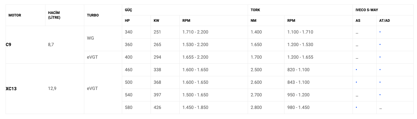Select the blue AS dot for 460 HP
Image resolution: width=417 pixels, height=119 pixels.
point(356,70)
